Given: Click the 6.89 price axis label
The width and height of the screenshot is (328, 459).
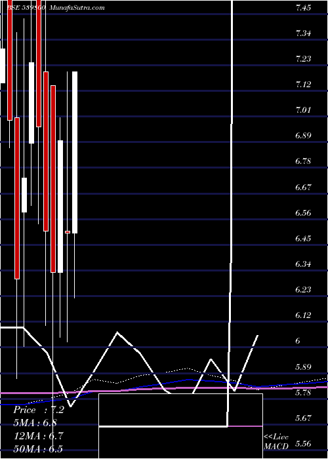Looking at the screenshot, I should [303, 136].
